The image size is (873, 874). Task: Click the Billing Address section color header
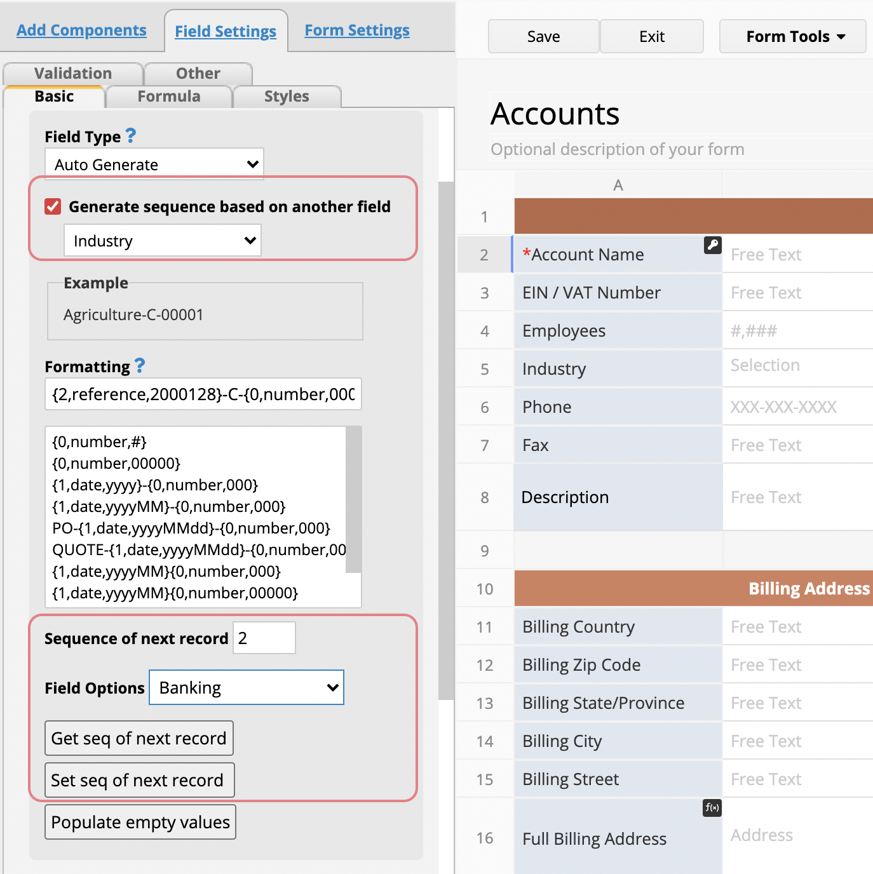click(693, 588)
